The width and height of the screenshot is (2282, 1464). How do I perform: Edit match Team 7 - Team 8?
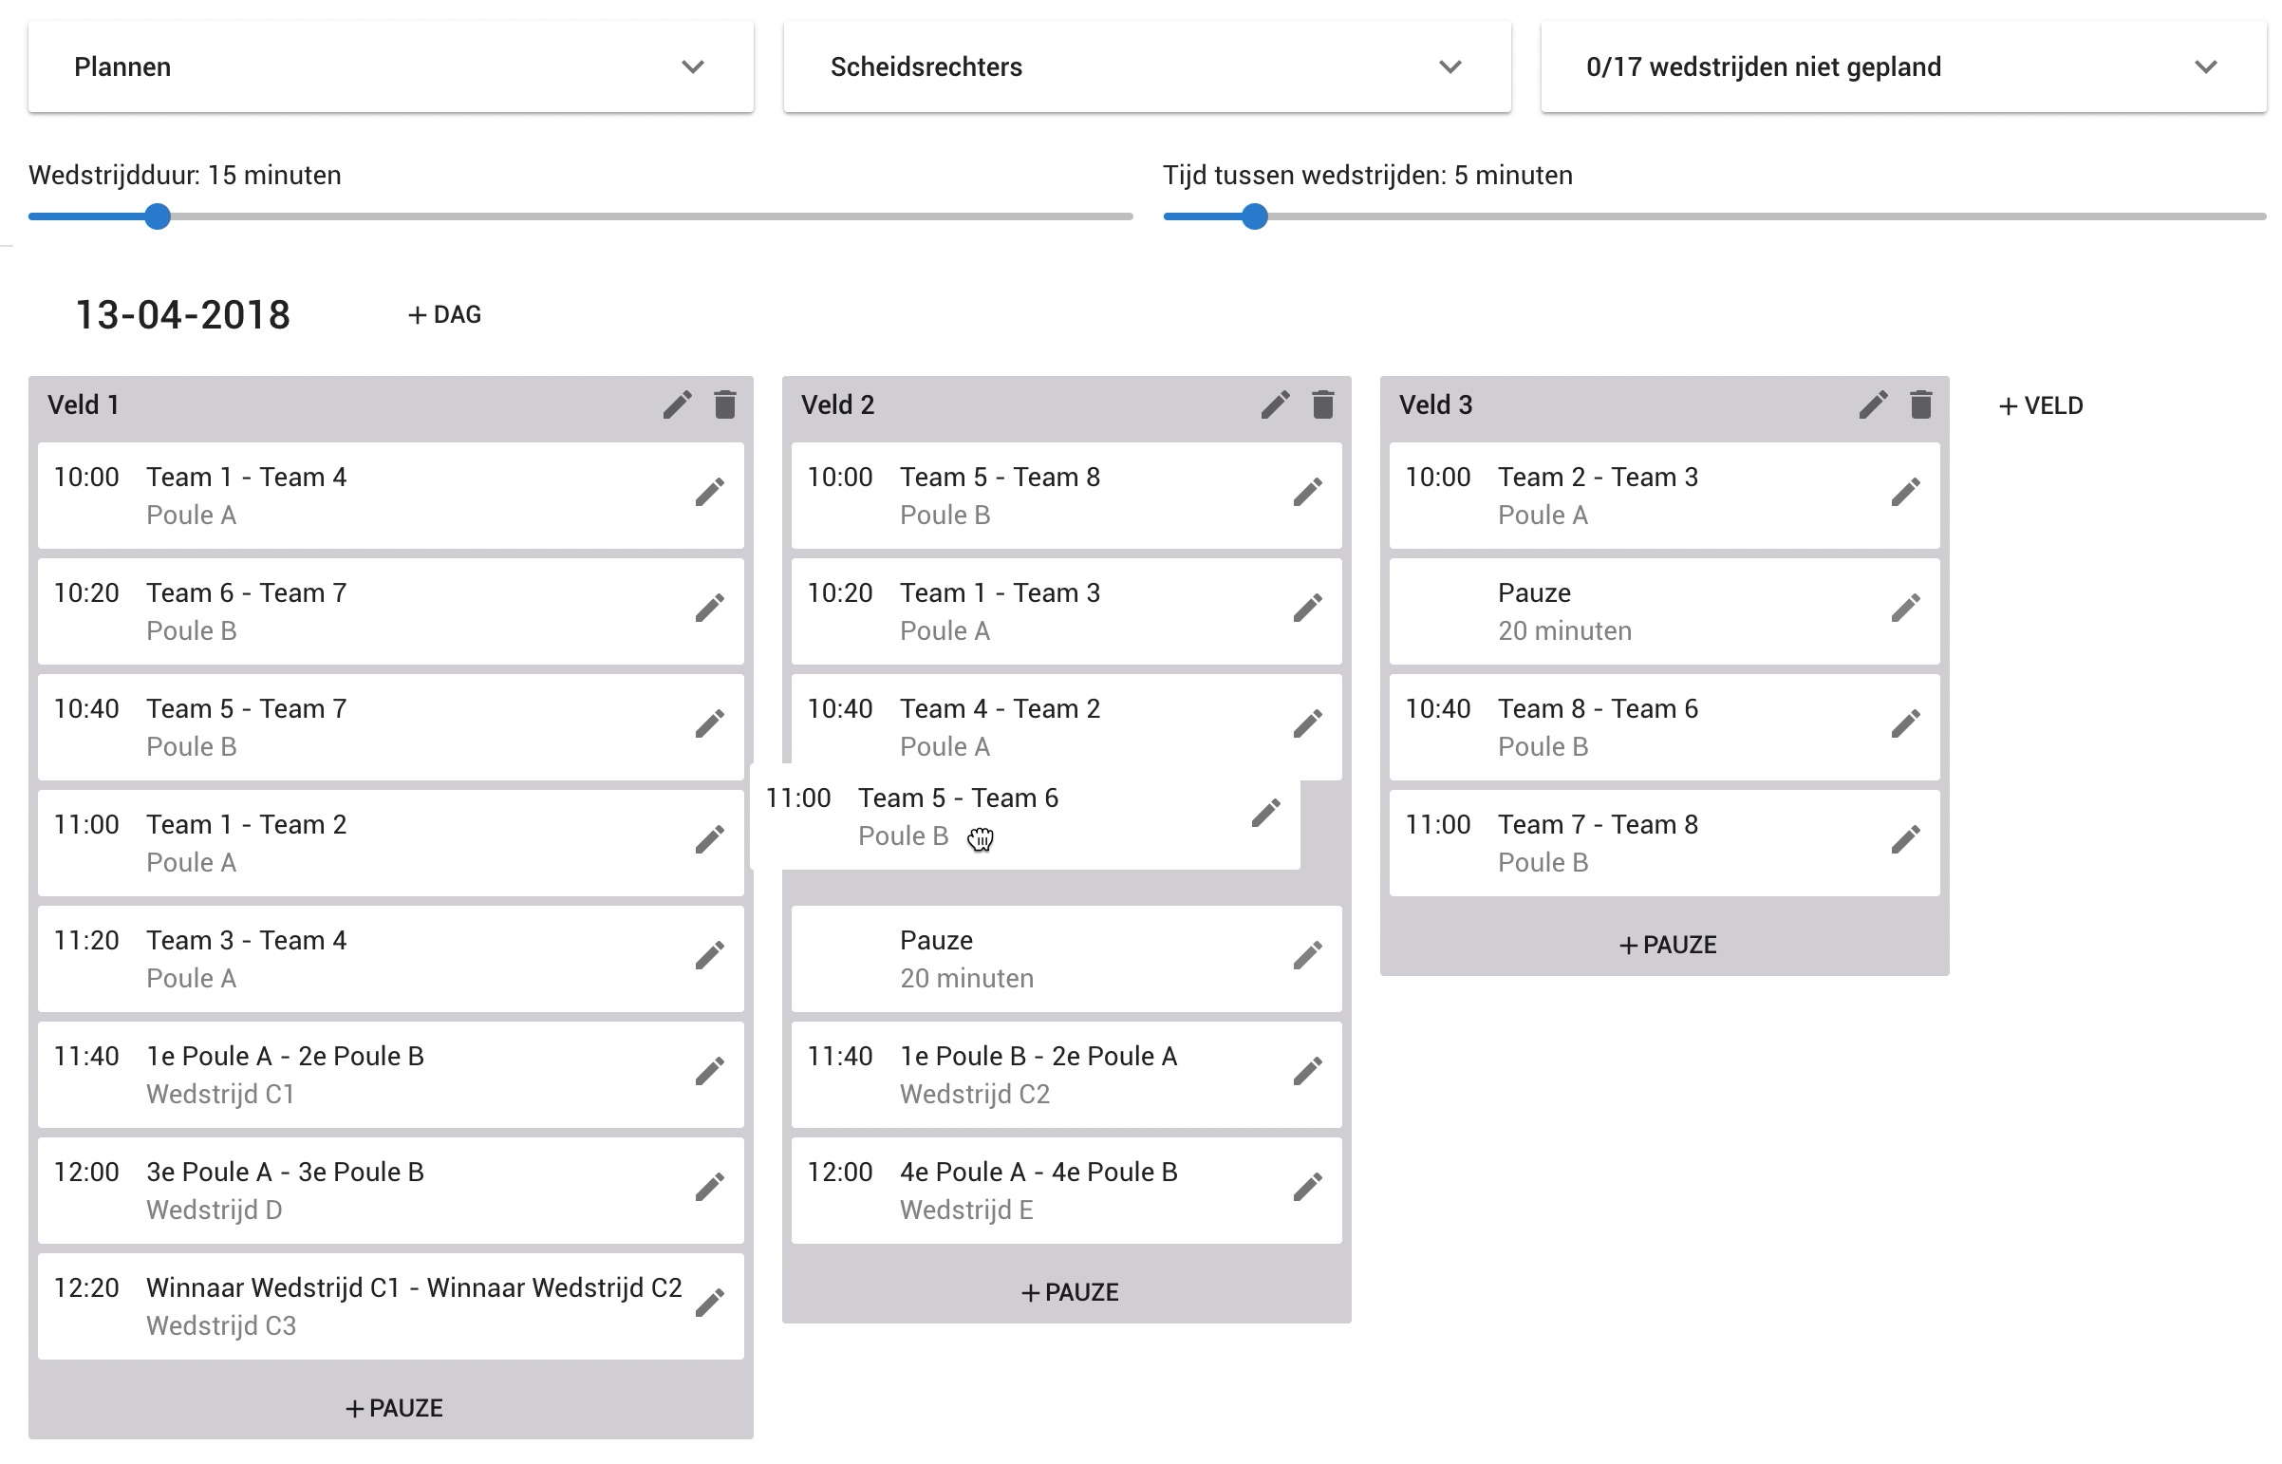(x=1906, y=840)
